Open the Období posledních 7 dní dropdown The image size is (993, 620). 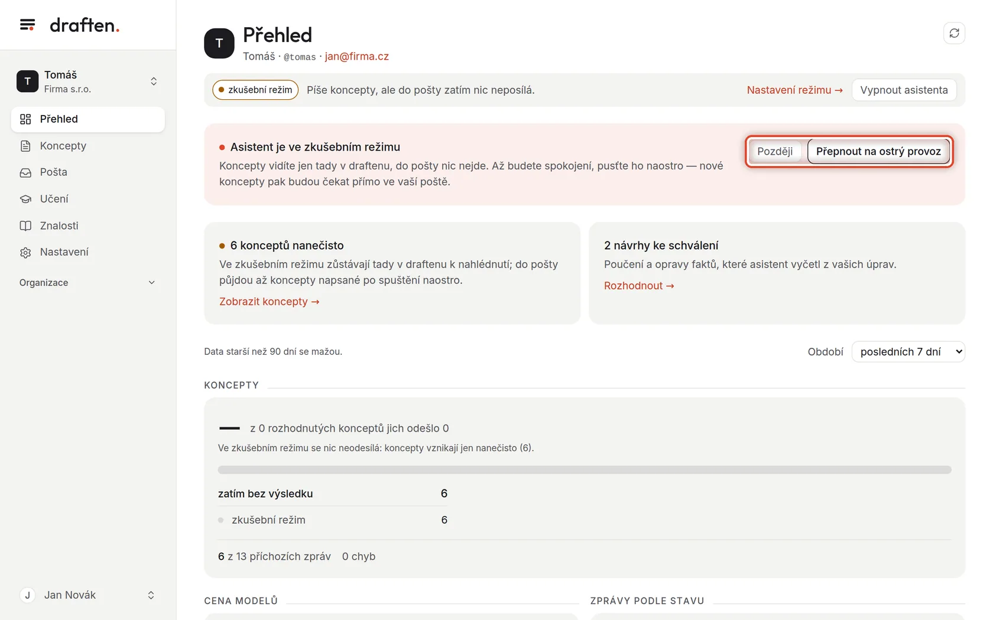coord(908,352)
